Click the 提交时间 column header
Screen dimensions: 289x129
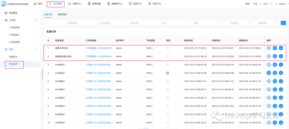click(189, 40)
